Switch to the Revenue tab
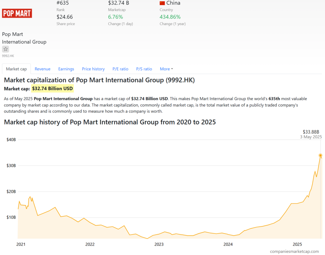The width and height of the screenshot is (325, 255). pos(42,69)
